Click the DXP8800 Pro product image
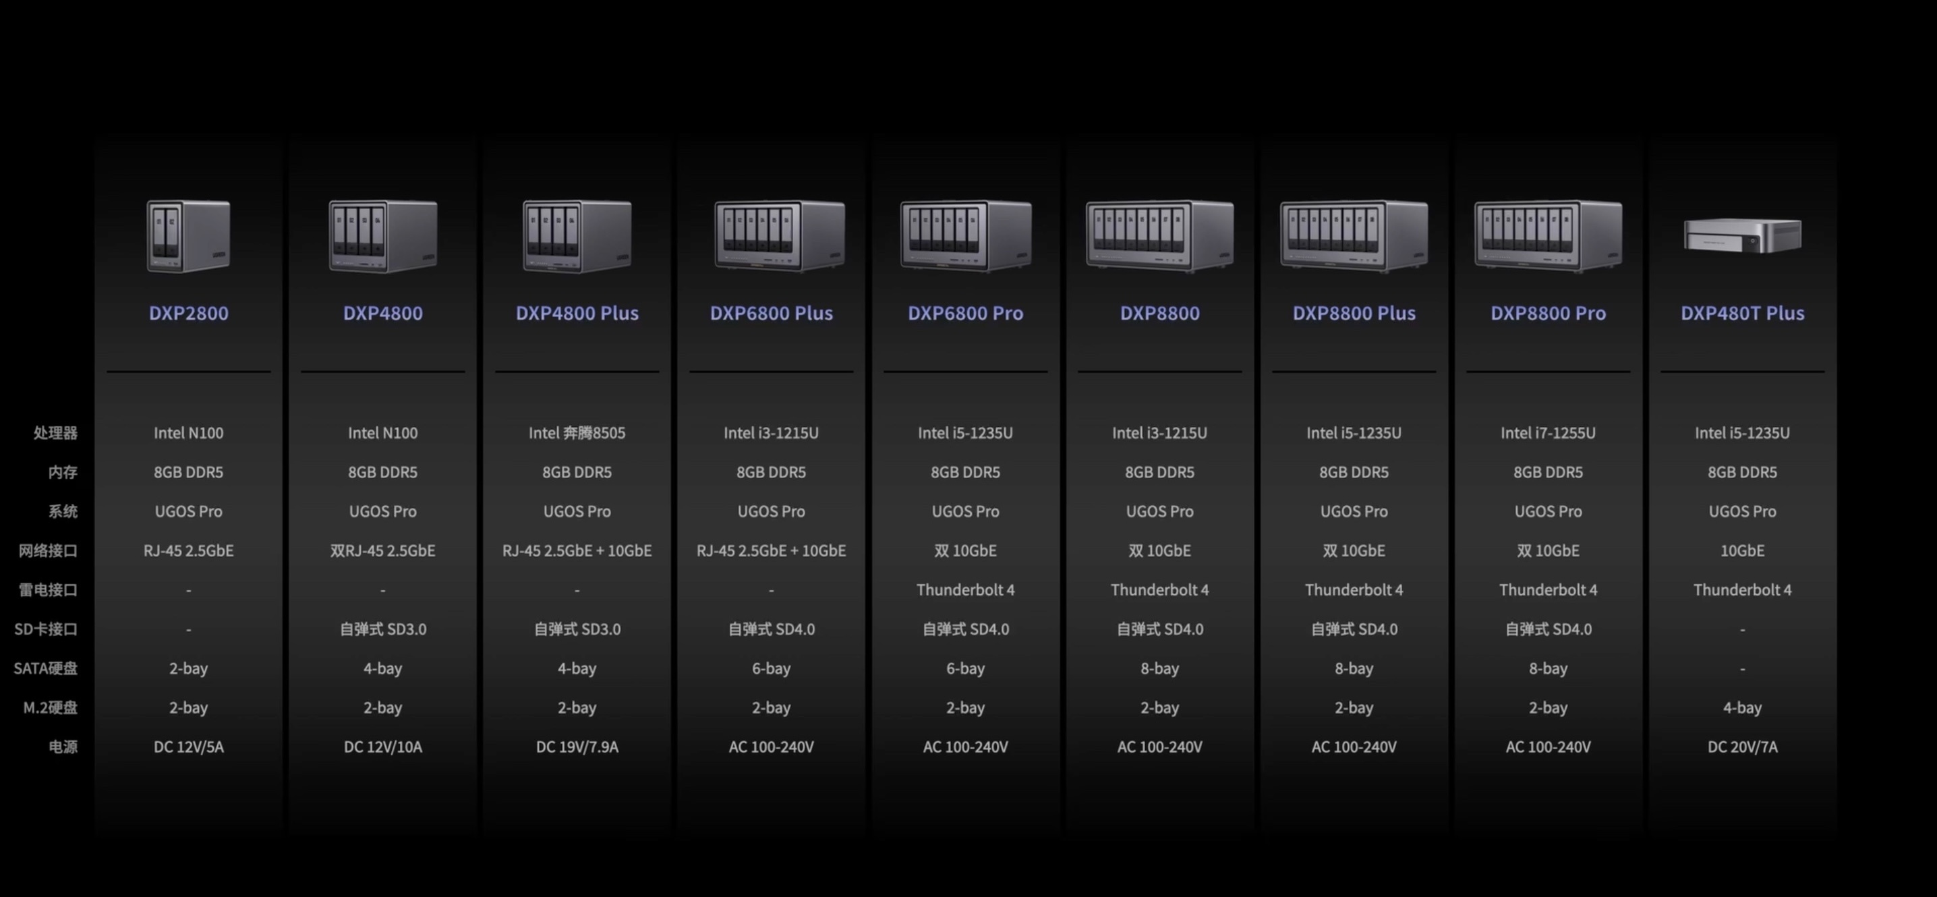The width and height of the screenshot is (1937, 897). pos(1549,236)
